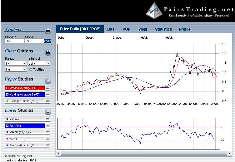The height and width of the screenshot is (162, 235).
Task: Click the x-axis date label 3/7/07
Action: pos(60,104)
